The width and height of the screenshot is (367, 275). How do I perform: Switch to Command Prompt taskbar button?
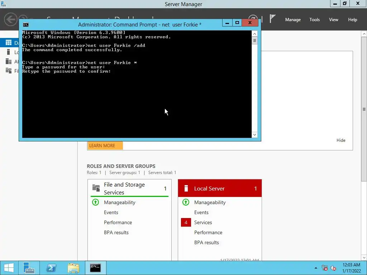click(x=95, y=268)
